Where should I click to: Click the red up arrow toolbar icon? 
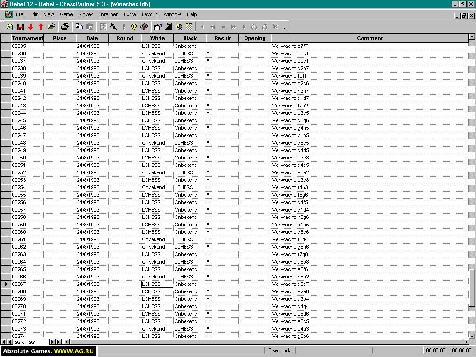point(41,27)
